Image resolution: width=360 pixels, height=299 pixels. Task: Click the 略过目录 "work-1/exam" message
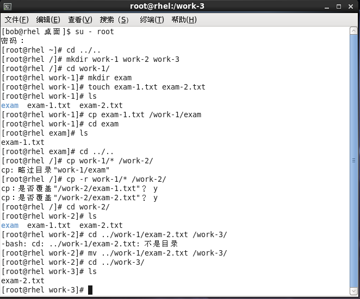(x=55, y=170)
